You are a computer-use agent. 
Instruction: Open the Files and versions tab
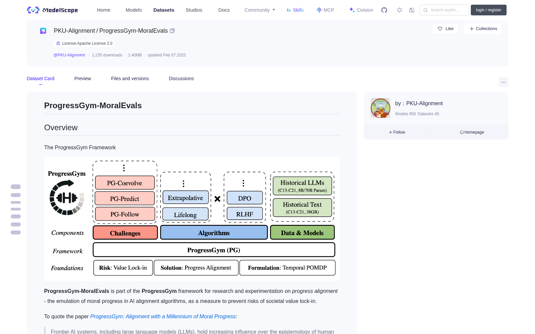click(x=130, y=78)
